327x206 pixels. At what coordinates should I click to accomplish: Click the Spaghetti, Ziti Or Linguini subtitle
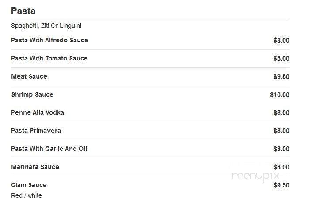point(46,26)
